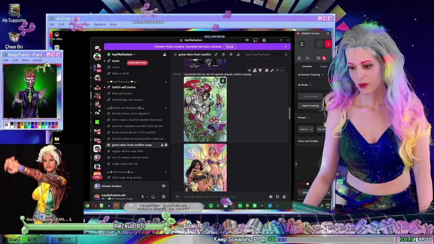This screenshot has height=244, width=434.
Task: Open Discord inbox flag icon
Action: coord(247,40)
